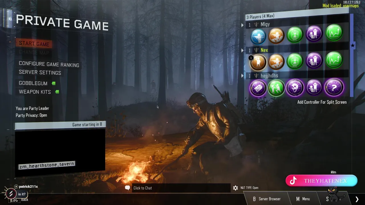This screenshot has height=205, width=365.
Task: Click the Party Privacy: Open text
Action: pos(31,115)
